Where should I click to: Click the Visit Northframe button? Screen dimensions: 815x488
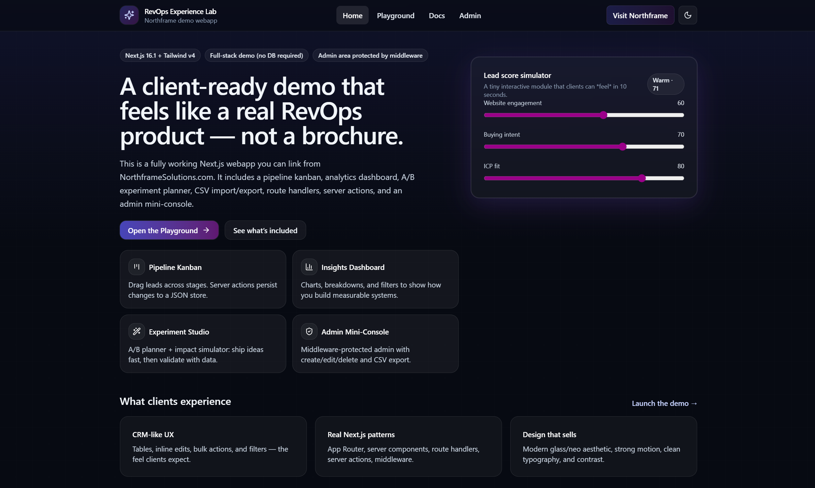[x=640, y=15]
